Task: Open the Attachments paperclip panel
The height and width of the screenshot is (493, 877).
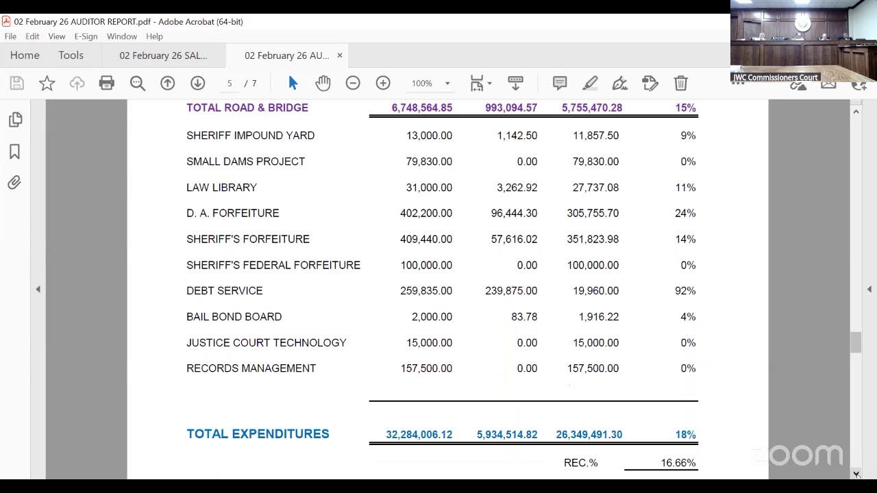Action: point(15,183)
